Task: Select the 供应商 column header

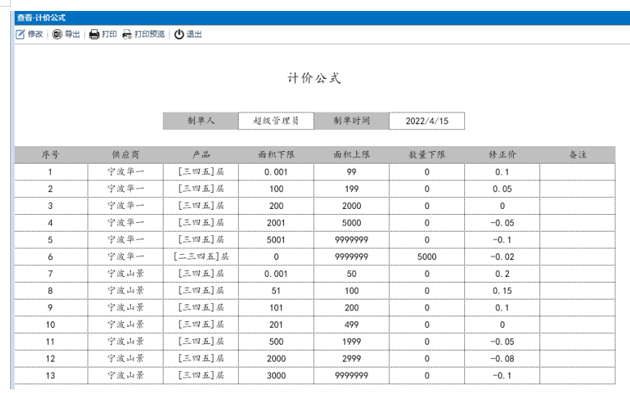Action: coord(125,155)
